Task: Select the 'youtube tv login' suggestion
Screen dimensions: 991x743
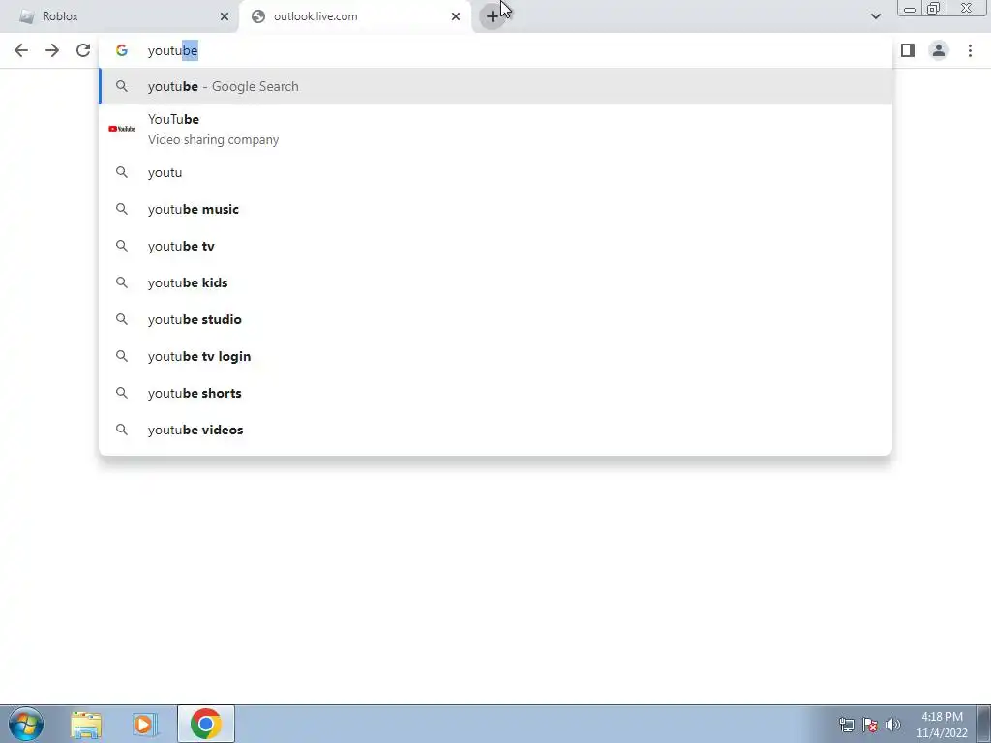Action: pyautogui.click(x=495, y=356)
